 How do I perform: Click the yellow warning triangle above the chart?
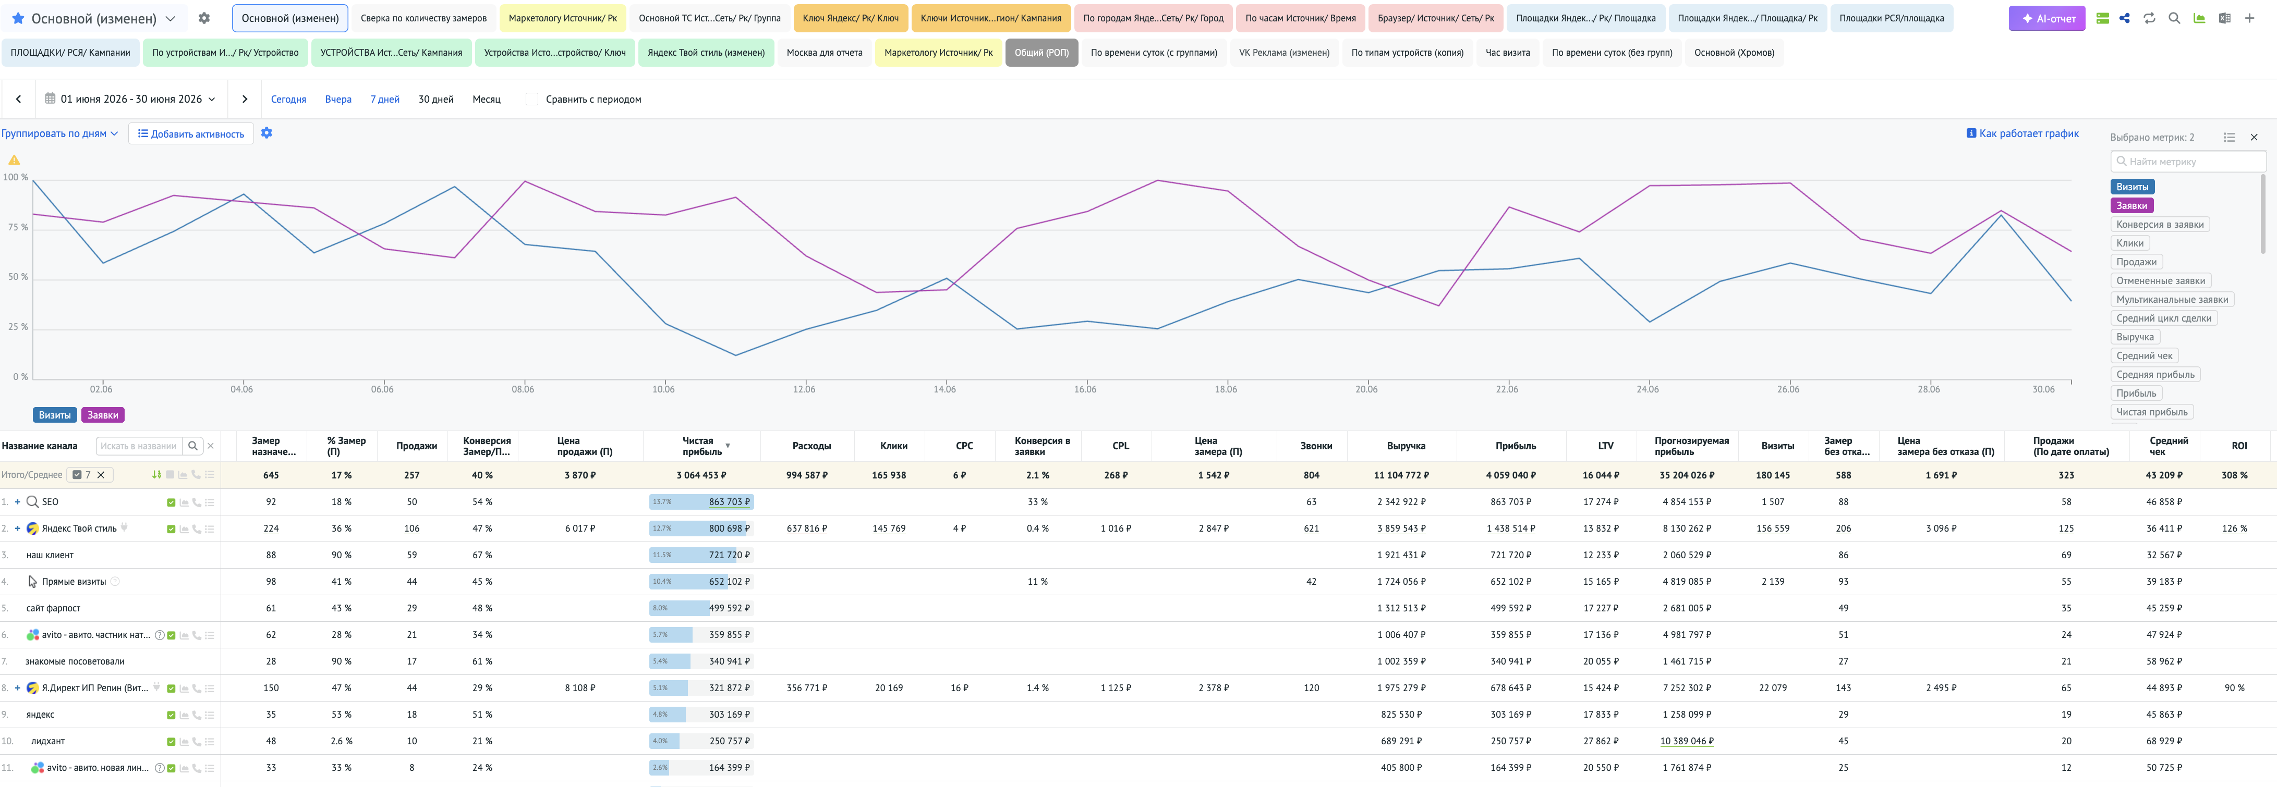(x=14, y=160)
